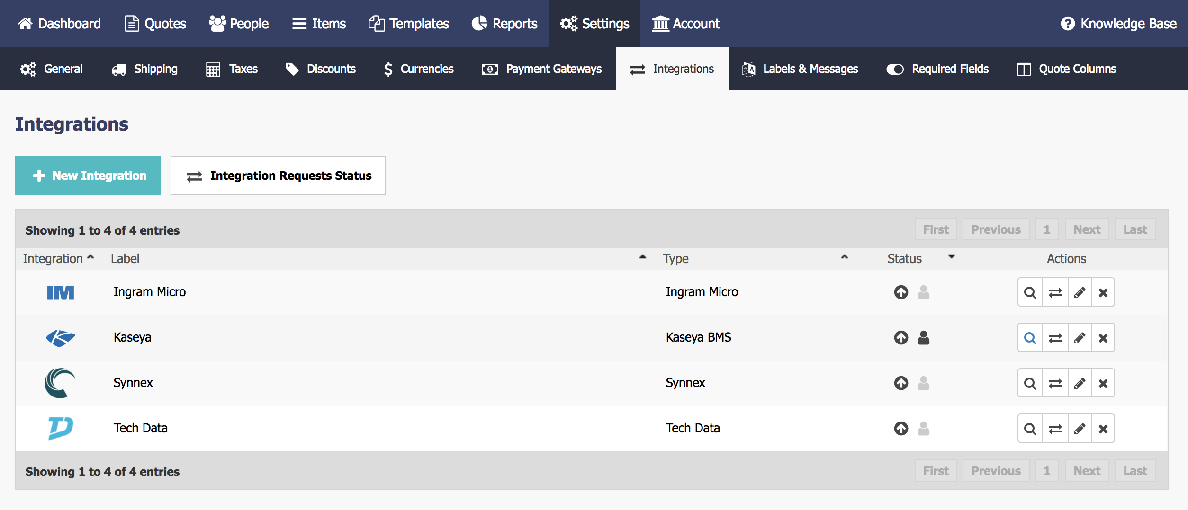
Task: Toggle the user status icon for Tech Data
Action: tap(923, 428)
